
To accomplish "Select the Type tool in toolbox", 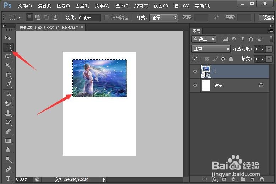I will (8, 179).
